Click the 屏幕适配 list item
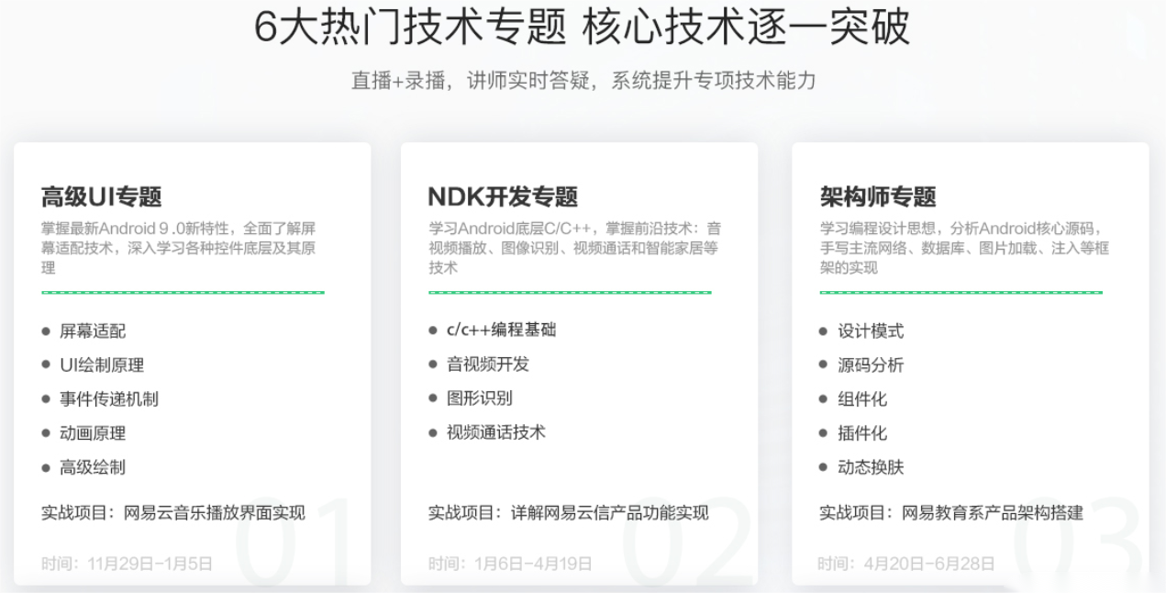The height and width of the screenshot is (593, 1166). click(93, 331)
